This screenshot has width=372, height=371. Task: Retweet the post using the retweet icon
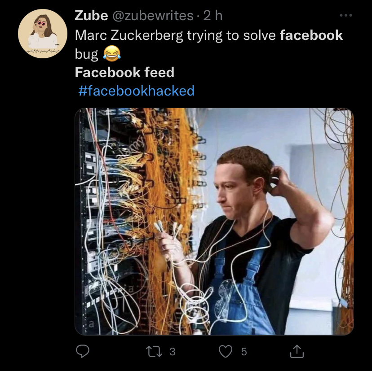click(156, 351)
